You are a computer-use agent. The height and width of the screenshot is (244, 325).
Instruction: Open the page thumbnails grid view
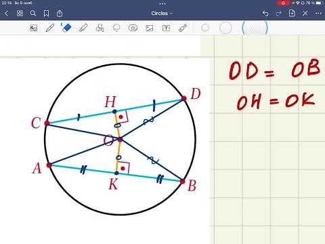coord(20,14)
